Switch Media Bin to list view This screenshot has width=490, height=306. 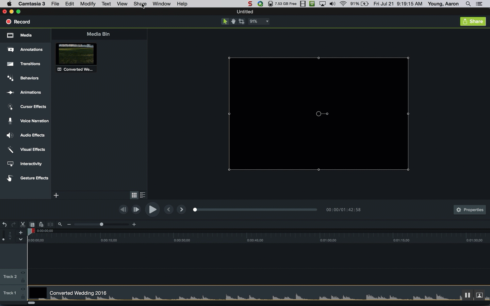(143, 195)
